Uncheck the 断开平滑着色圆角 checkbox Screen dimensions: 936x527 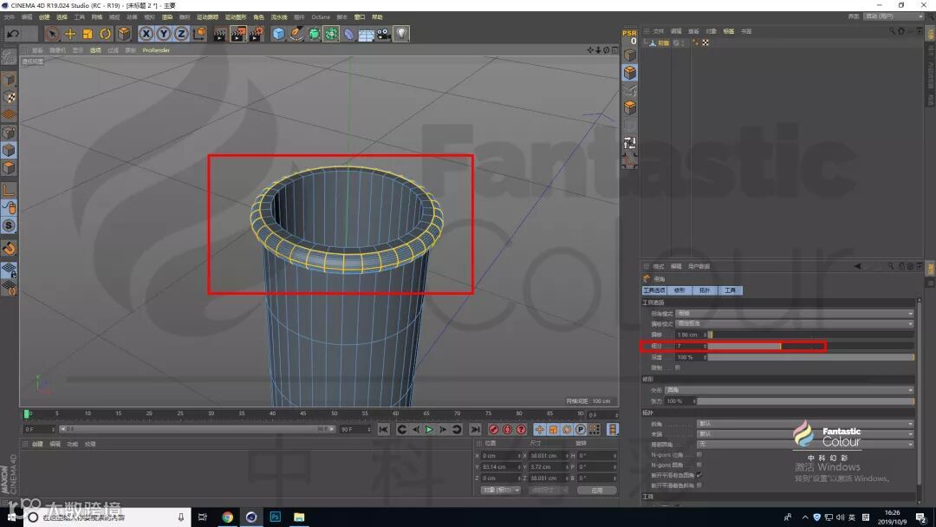point(699,475)
